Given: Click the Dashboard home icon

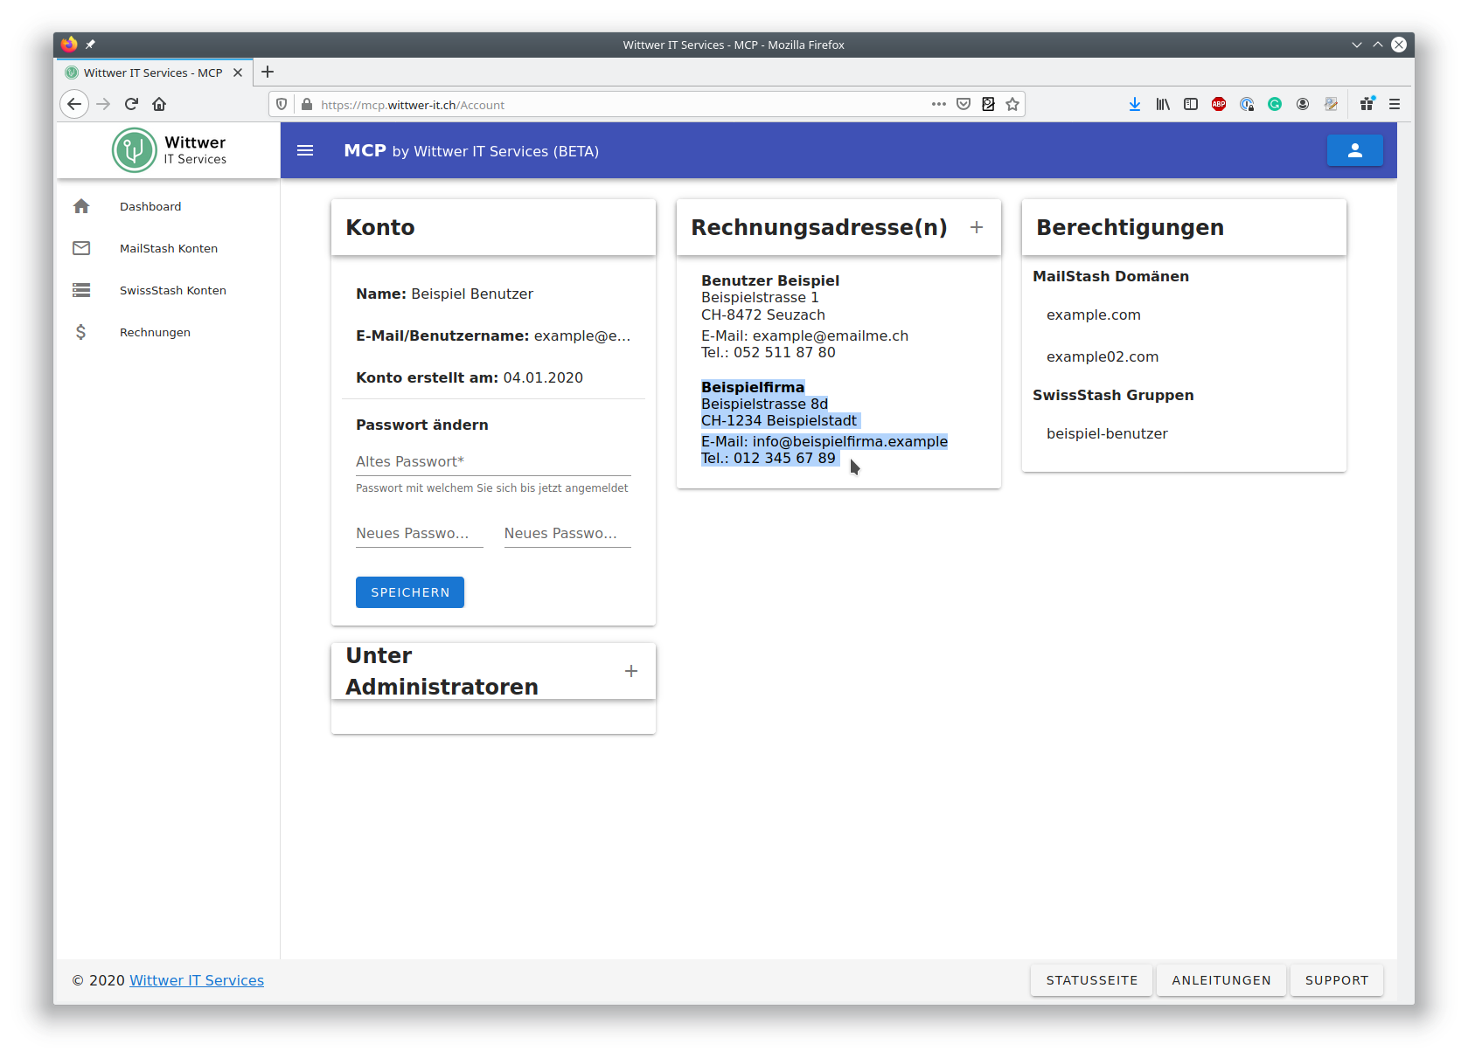Looking at the screenshot, I should pyautogui.click(x=81, y=206).
